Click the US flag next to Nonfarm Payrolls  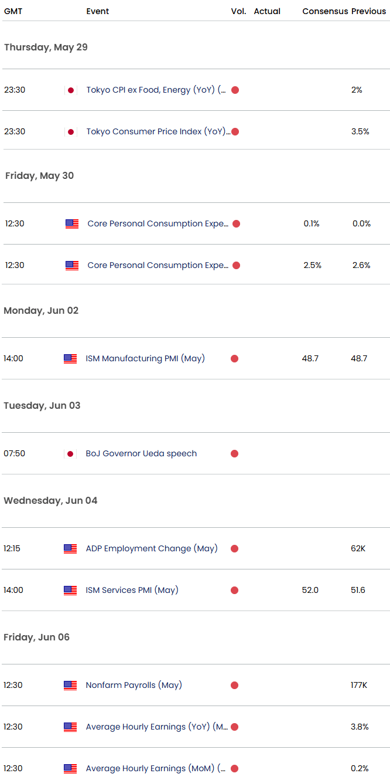(70, 685)
